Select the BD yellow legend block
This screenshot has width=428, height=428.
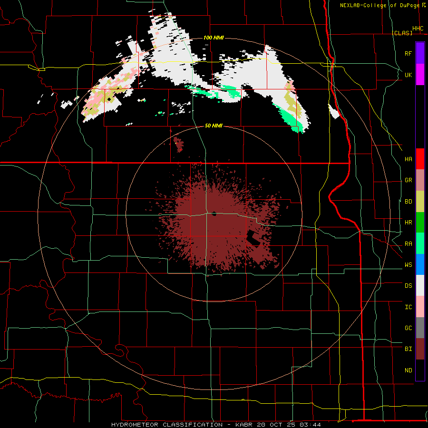pyautogui.click(x=420, y=201)
